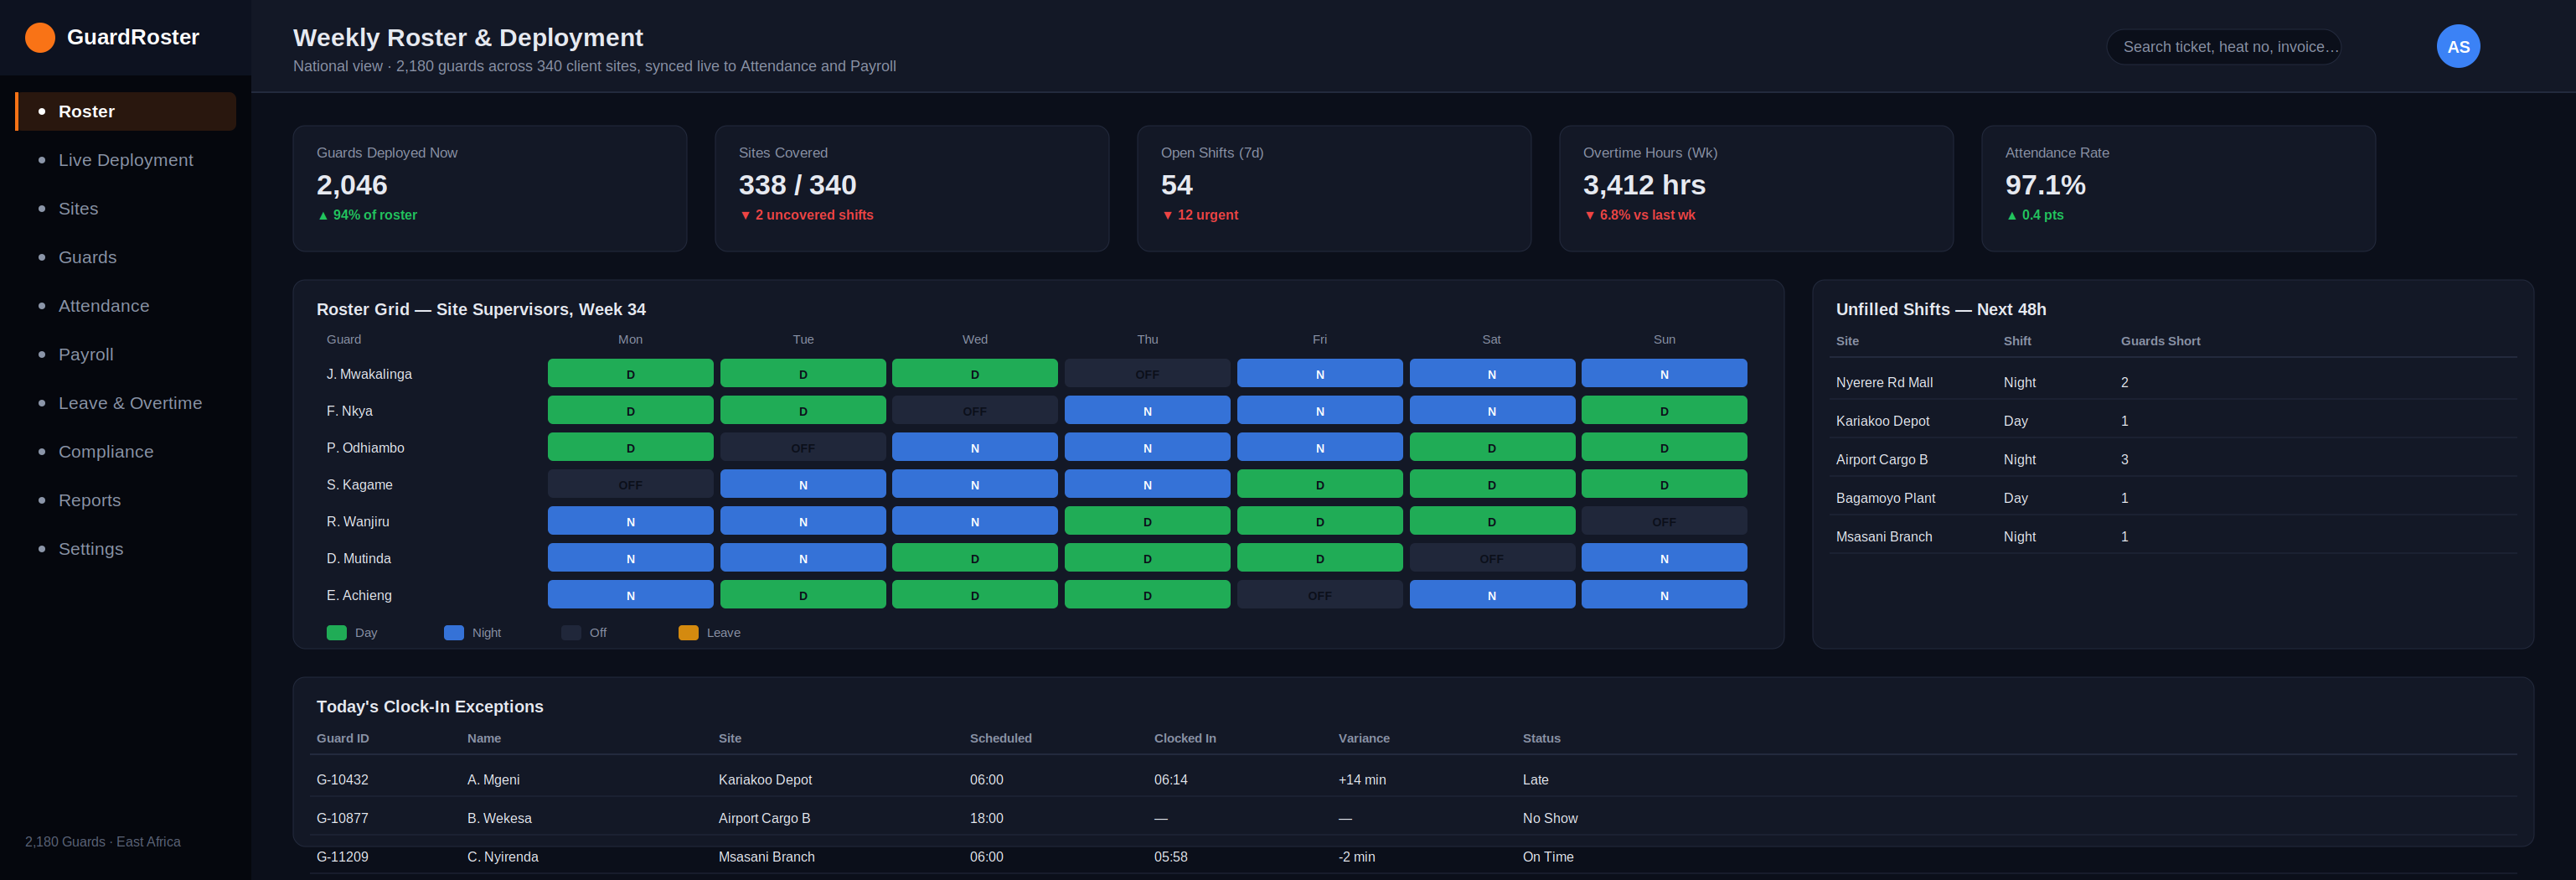Image resolution: width=2576 pixels, height=880 pixels.
Task: Click E. Achieng's Monday night shift cell
Action: pyautogui.click(x=630, y=595)
